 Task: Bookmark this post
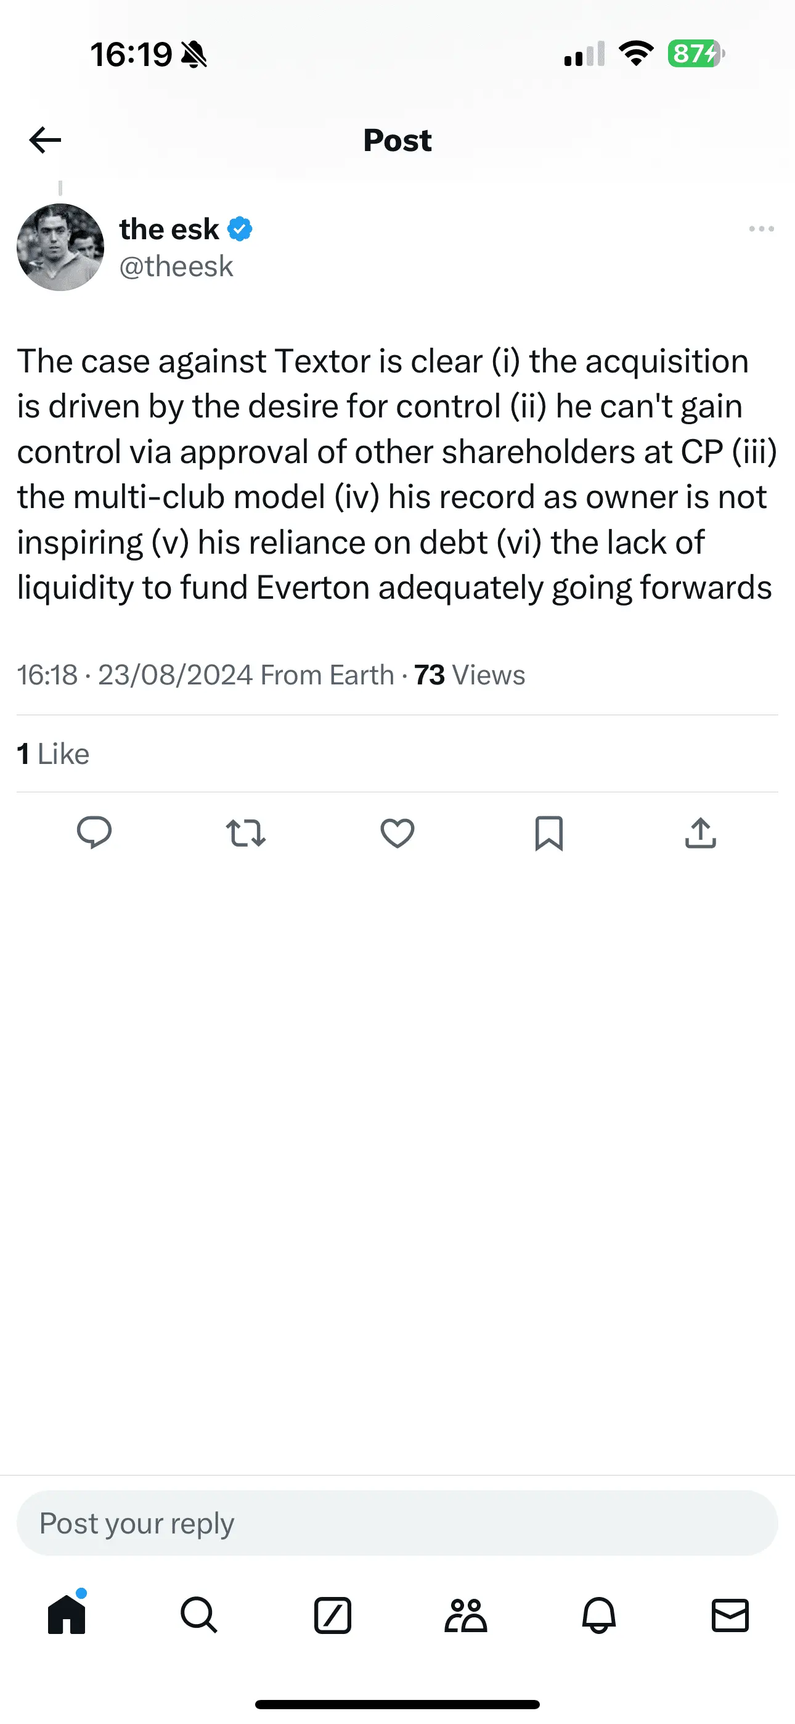(x=548, y=833)
